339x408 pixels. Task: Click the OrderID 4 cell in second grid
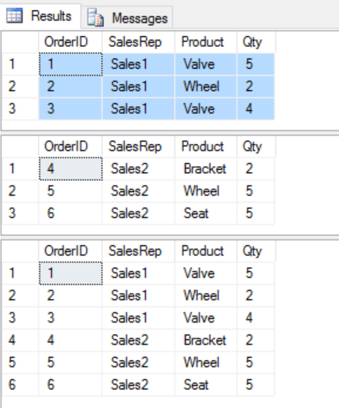70,168
